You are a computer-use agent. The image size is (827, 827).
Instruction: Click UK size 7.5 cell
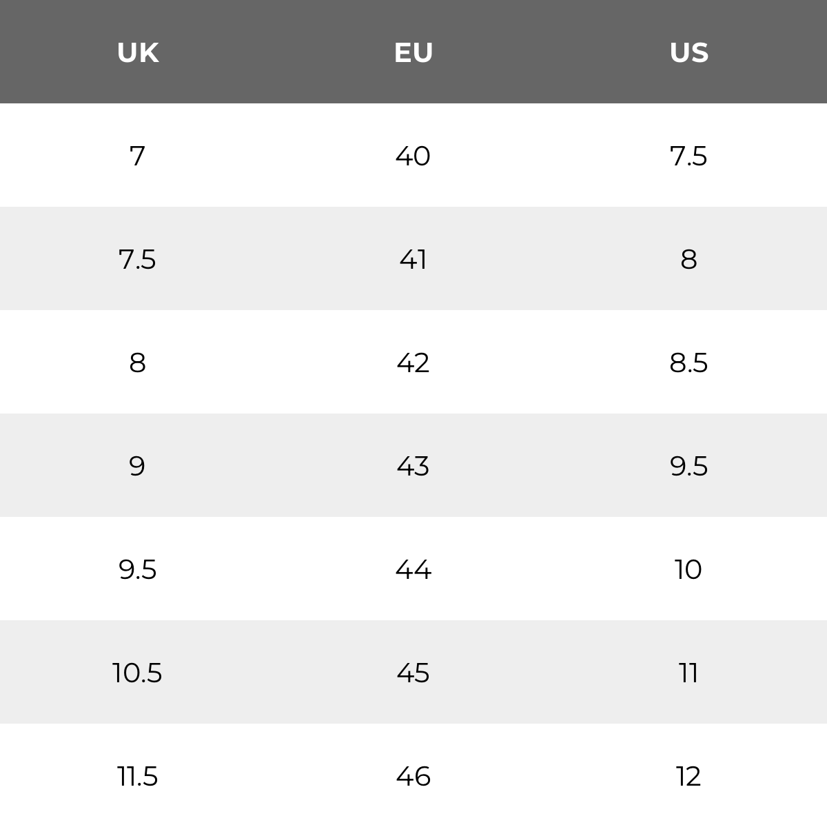pyautogui.click(x=137, y=259)
